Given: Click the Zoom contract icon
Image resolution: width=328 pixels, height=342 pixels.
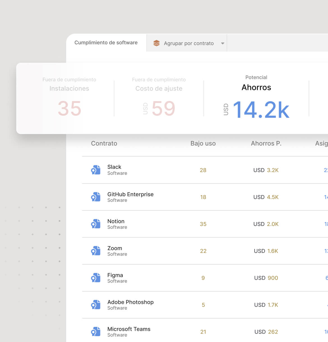Looking at the screenshot, I should 96,251.
